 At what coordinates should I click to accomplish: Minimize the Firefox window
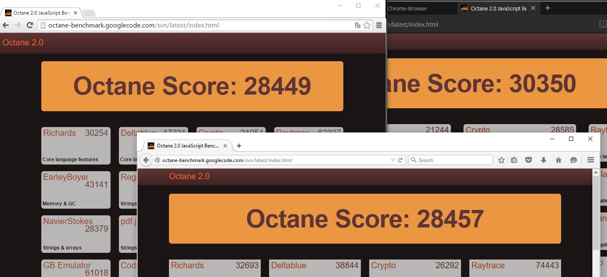[552, 139]
